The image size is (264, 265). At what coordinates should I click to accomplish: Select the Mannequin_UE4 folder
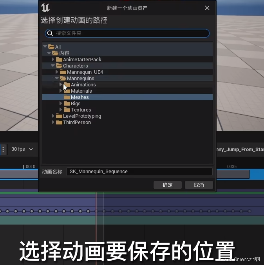point(127,72)
